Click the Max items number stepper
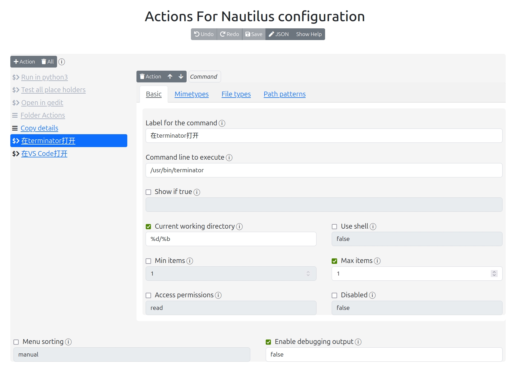This screenshot has width=516, height=380. click(x=494, y=274)
